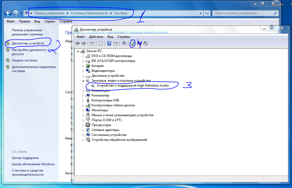The image size is (292, 188).
Task: Open the Properties toolbar icon in Device Manager
Action: 101,43
